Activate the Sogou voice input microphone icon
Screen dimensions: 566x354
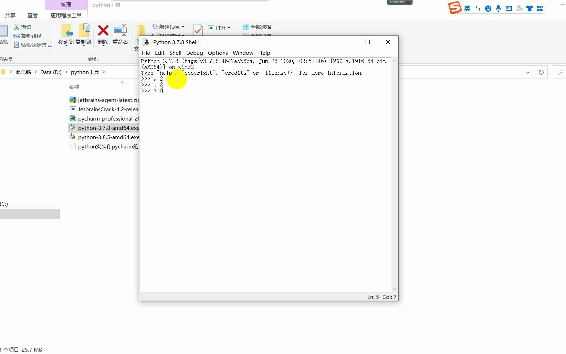[498, 8]
